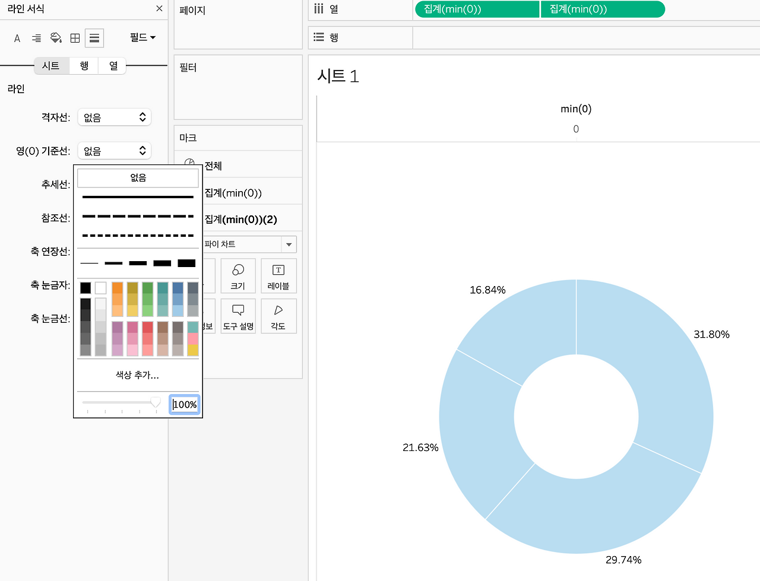
Task: Open the 도구 설명 tooltip mark card
Action: 238,316
